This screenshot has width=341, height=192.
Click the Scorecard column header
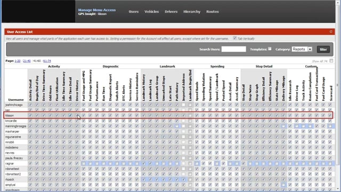[x=331, y=93]
